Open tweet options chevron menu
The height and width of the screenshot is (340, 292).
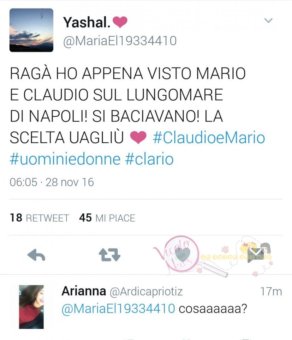[x=268, y=20]
